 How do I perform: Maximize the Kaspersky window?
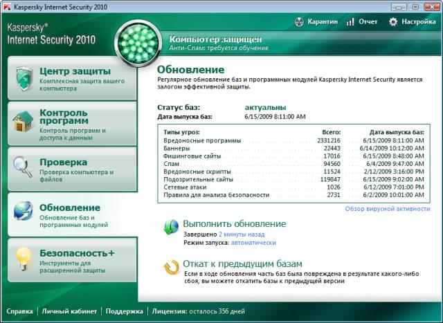tap(415, 7)
